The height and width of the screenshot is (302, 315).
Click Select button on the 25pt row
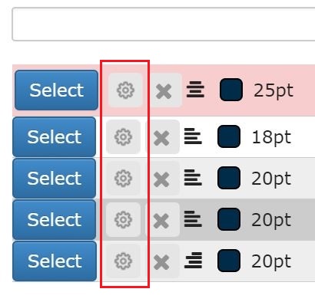[x=56, y=90]
